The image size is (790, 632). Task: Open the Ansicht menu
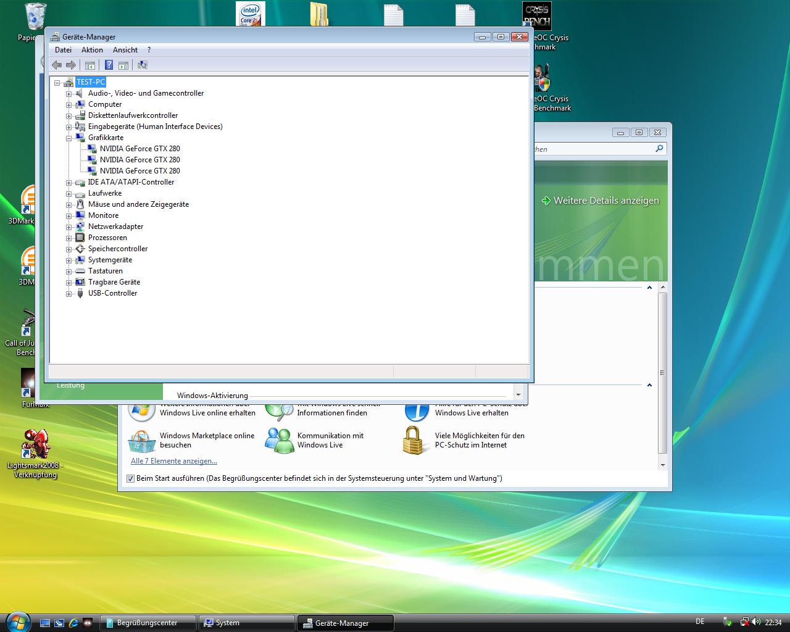coord(125,50)
